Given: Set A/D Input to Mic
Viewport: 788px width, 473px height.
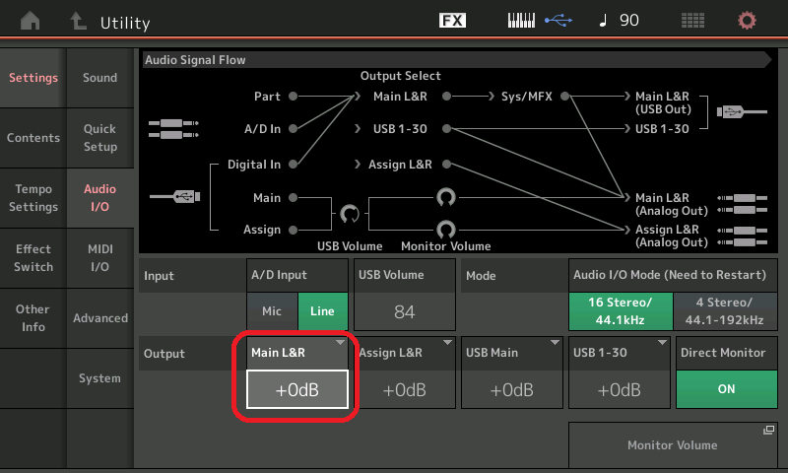Looking at the screenshot, I should point(271,311).
